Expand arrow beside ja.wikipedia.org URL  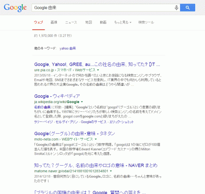(x=82, y=102)
